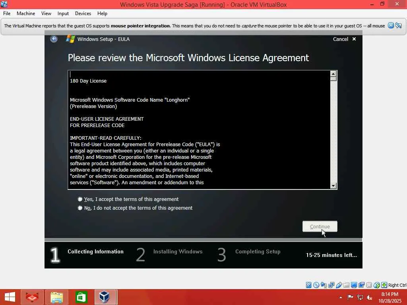Viewport: 407px width, 305px height.
Task: Click inside the license agreement text box
Action: click(199, 130)
